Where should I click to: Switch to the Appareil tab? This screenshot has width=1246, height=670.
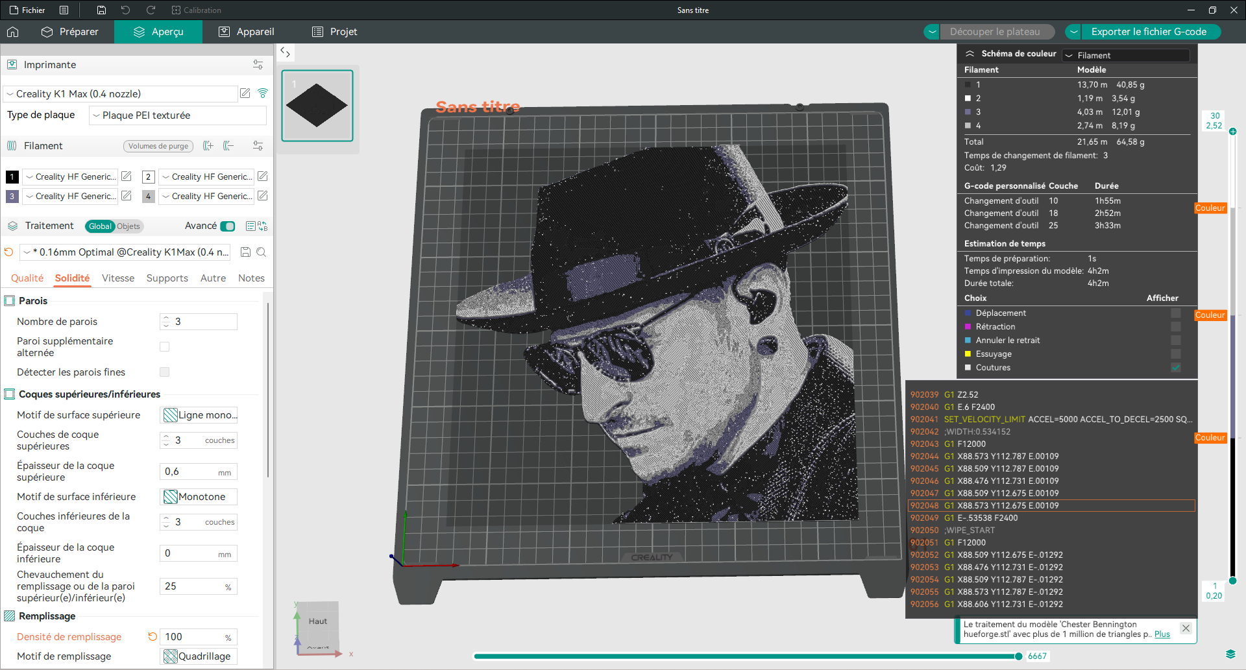pos(247,32)
